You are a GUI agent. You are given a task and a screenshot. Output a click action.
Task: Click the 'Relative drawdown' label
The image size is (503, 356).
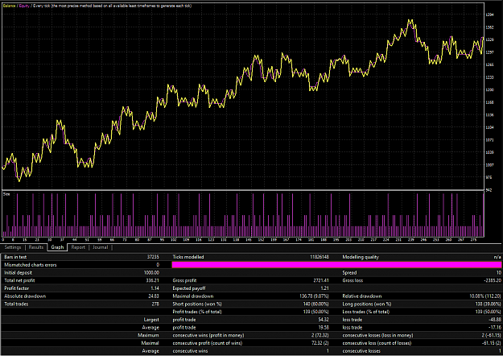click(362, 296)
